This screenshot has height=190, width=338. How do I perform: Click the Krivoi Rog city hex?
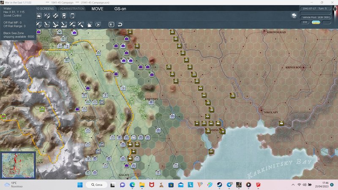coord(303,67)
